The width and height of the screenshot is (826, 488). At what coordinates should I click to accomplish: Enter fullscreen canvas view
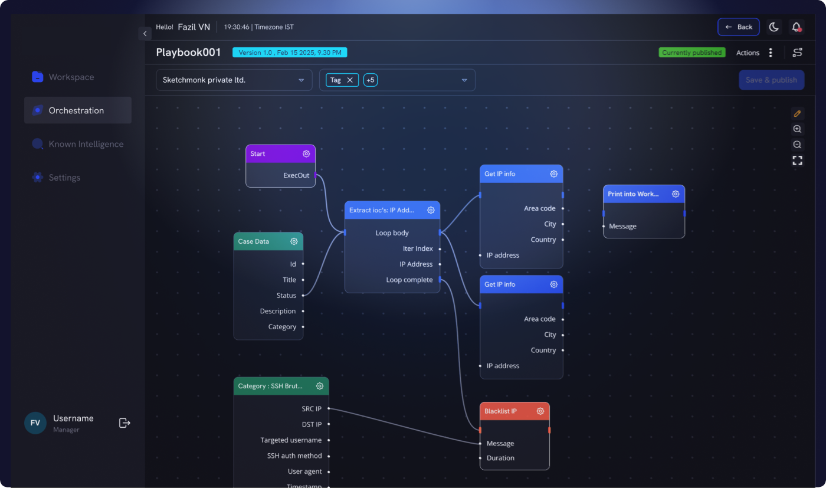click(x=797, y=161)
